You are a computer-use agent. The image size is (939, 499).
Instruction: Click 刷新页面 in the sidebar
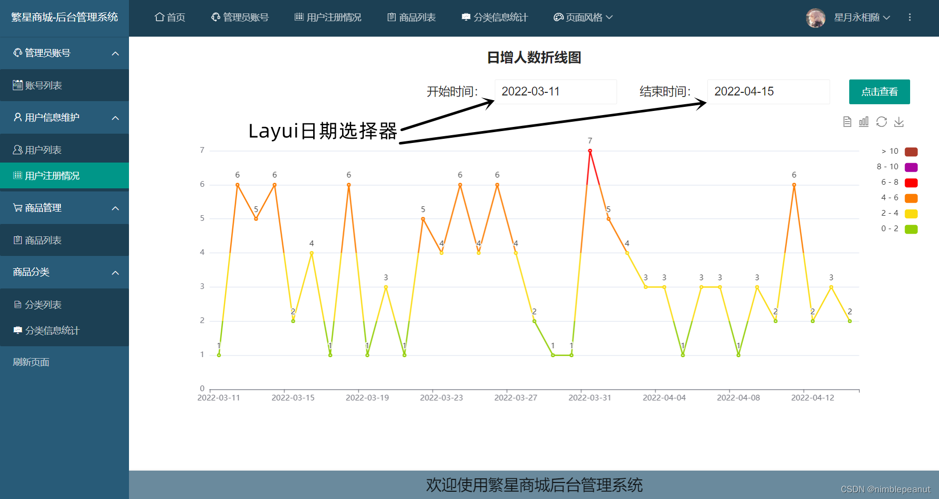[x=31, y=362]
